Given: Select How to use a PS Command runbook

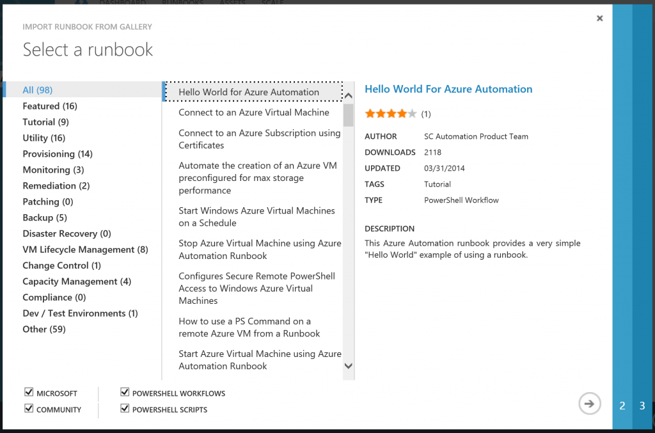Looking at the screenshot, I should tap(249, 327).
